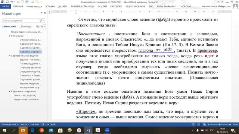Screen dimensions: 239x134
Task: Switch to Web Layout view icon
Action: [x=204, y=124]
